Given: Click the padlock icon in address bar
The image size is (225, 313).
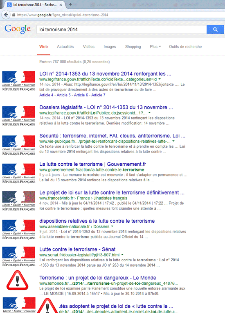Looking at the screenshot, I should point(14,15).
